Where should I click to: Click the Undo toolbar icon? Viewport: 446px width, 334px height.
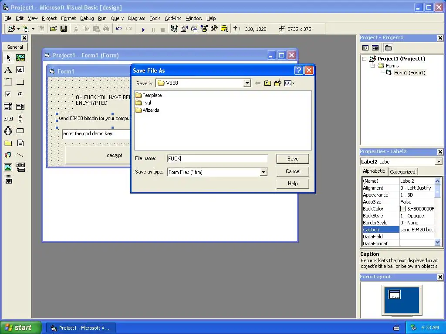[x=119, y=29]
